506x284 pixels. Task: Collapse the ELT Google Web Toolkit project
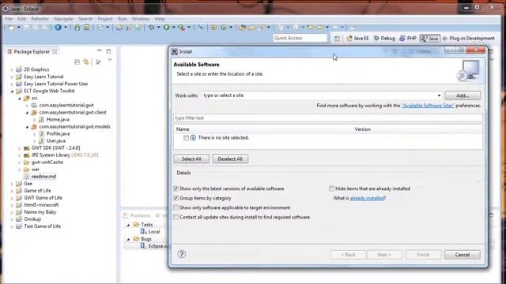coord(12,92)
